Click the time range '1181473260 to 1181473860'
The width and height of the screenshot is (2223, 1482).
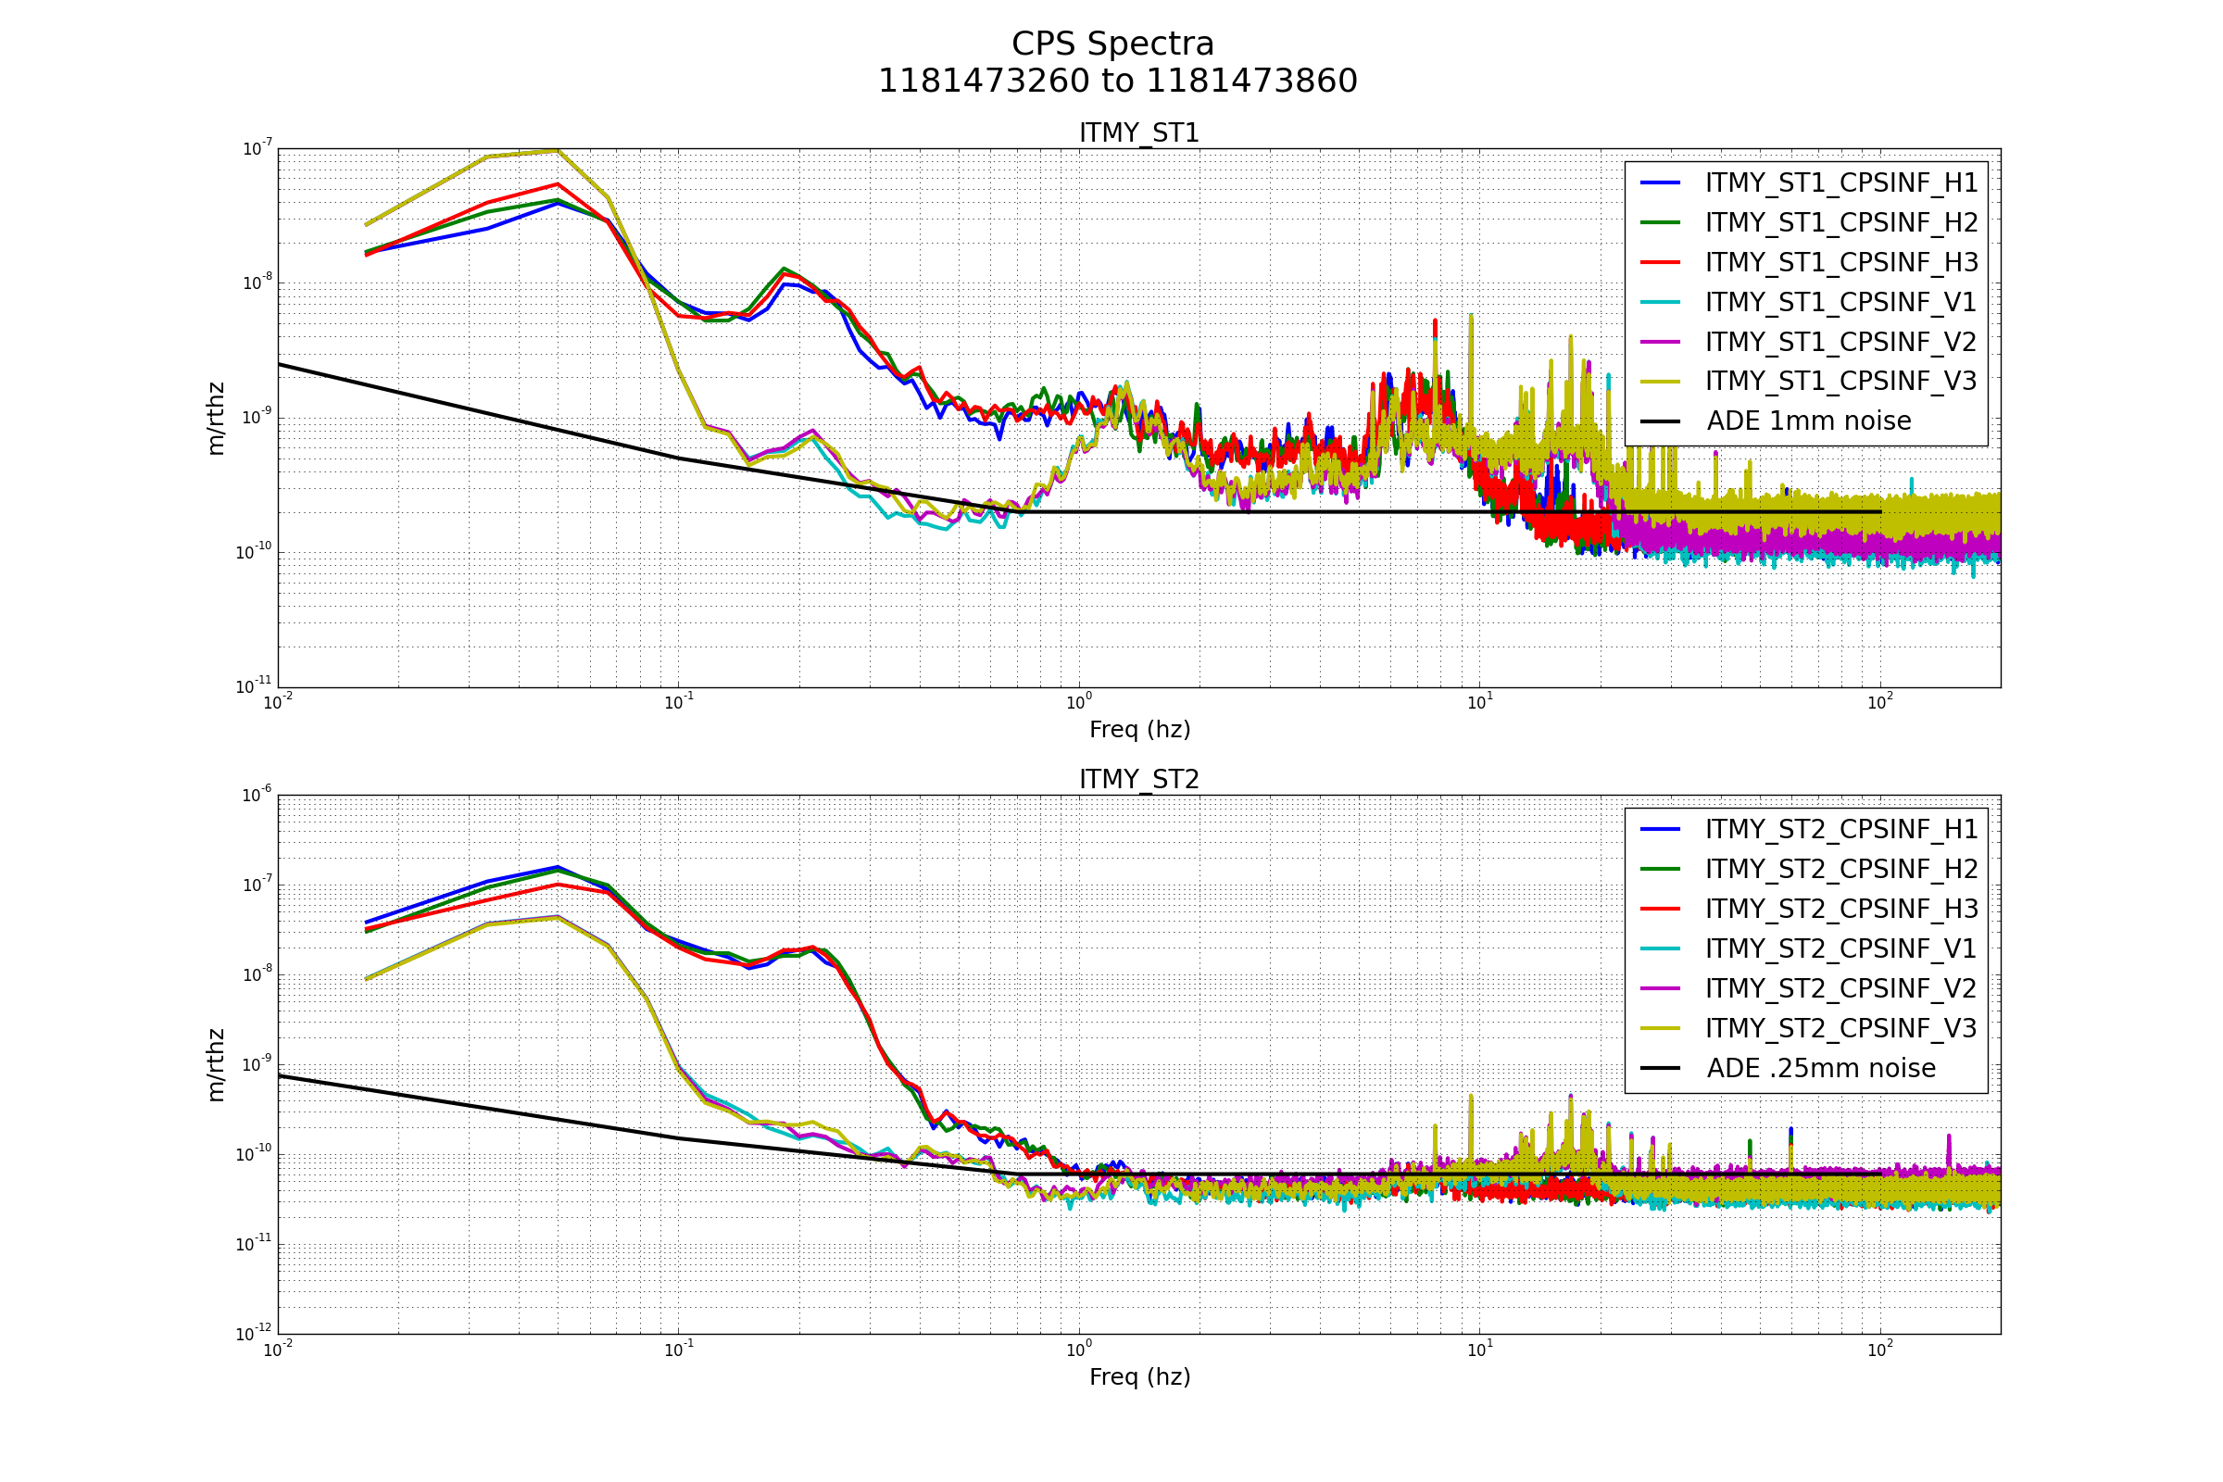[1117, 82]
